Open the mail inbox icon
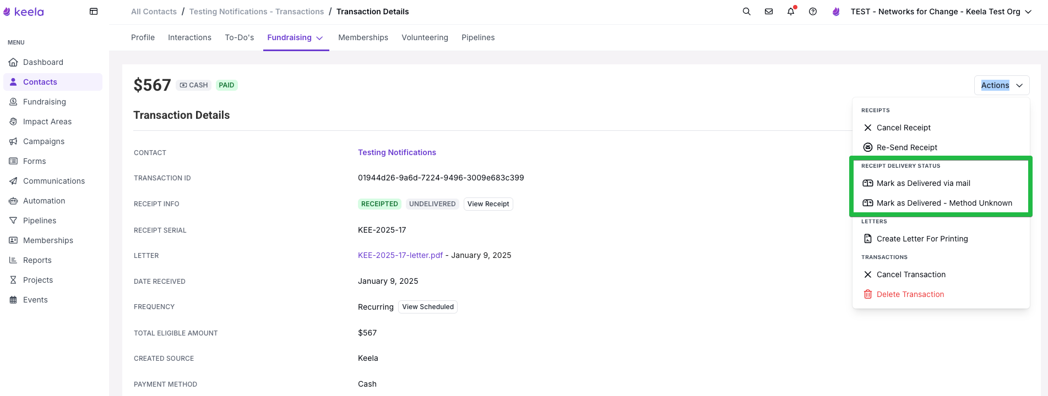 (769, 12)
